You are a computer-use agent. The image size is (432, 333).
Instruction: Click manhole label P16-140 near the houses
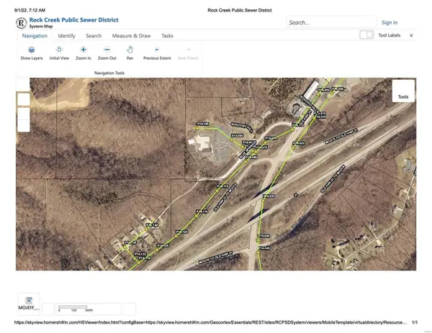tap(152, 225)
